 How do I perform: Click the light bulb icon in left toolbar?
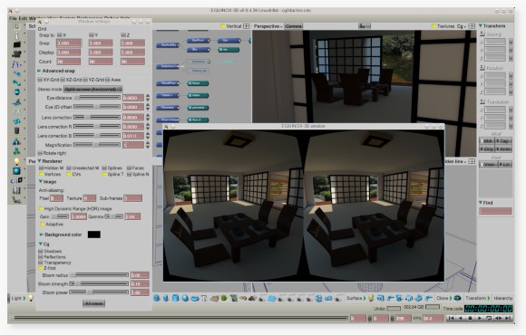point(16,161)
